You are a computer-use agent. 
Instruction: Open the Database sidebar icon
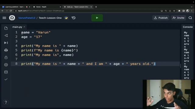coord(6,72)
